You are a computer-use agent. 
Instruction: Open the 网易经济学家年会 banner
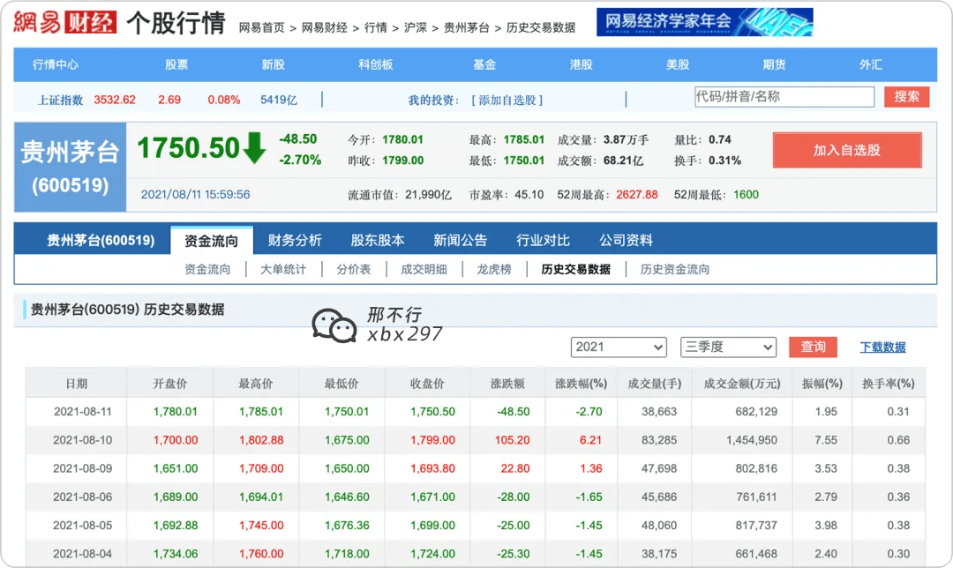click(x=704, y=22)
